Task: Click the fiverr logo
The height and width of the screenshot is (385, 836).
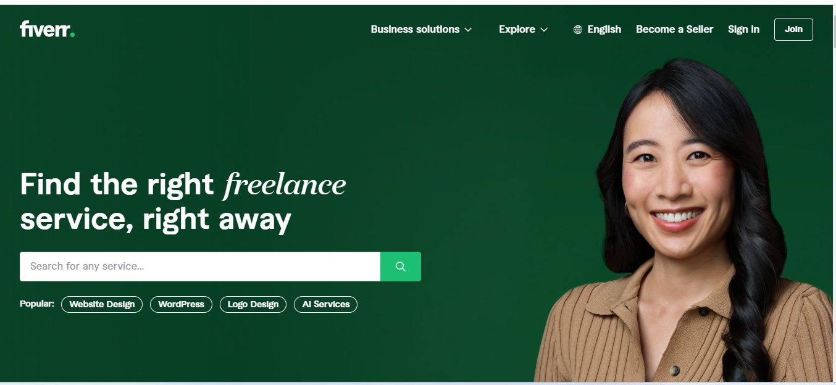Action: point(47,29)
